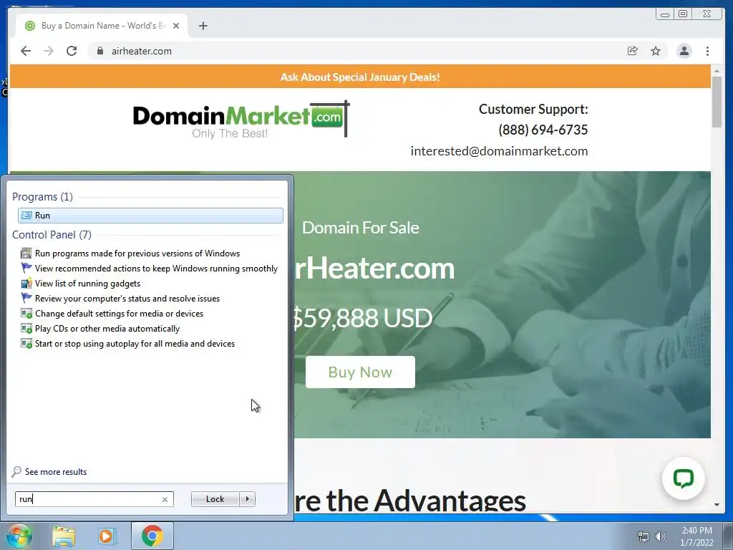The image size is (733, 550).
Task: Share this page icon in address bar
Action: [x=633, y=51]
